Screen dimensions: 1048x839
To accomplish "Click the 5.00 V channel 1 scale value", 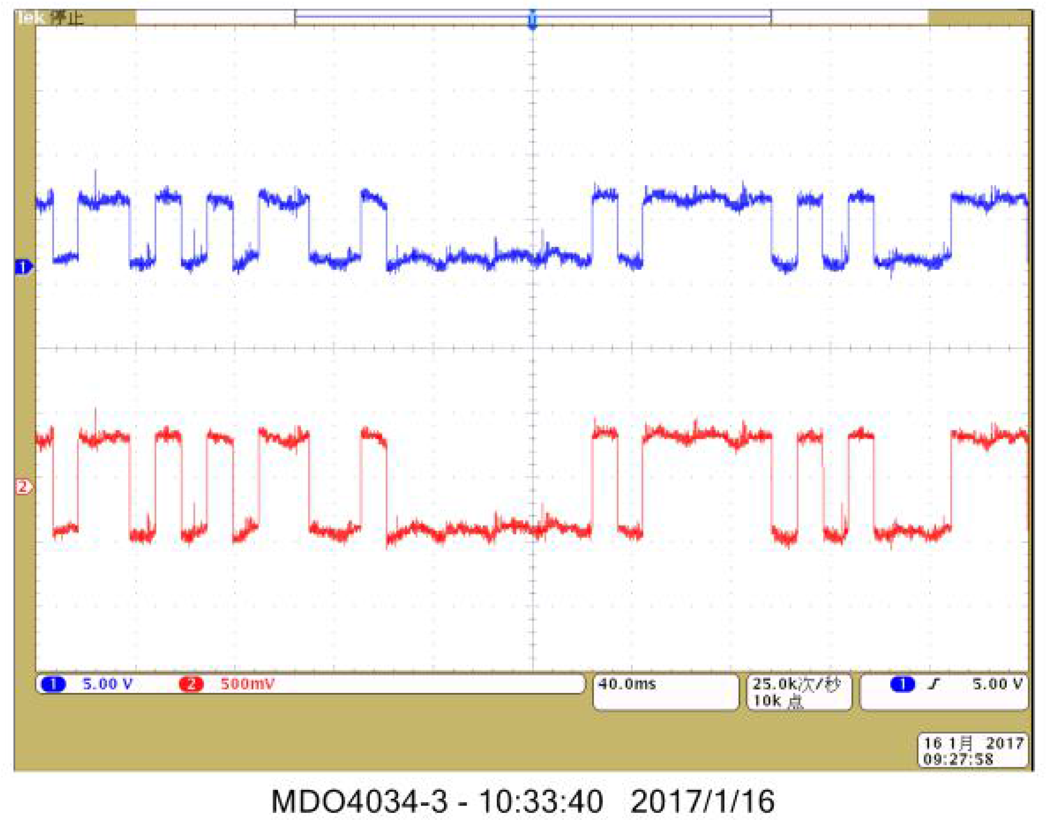I will tap(108, 684).
